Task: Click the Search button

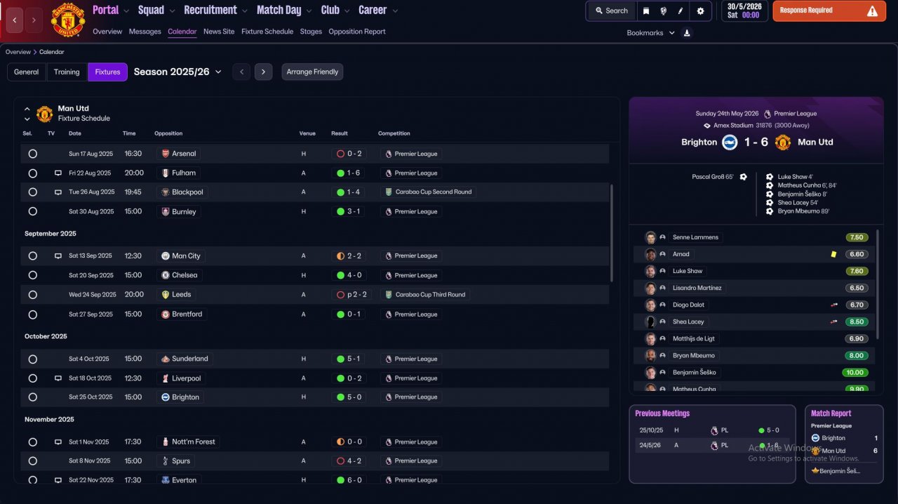Action: click(611, 11)
